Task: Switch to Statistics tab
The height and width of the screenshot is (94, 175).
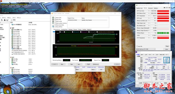Action: [x=89, y=29]
